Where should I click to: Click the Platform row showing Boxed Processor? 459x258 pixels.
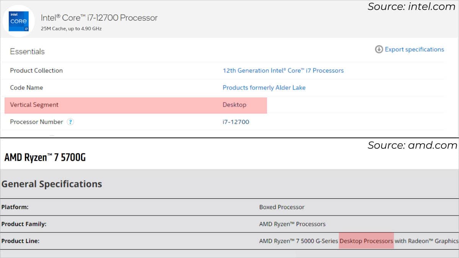pos(281,207)
